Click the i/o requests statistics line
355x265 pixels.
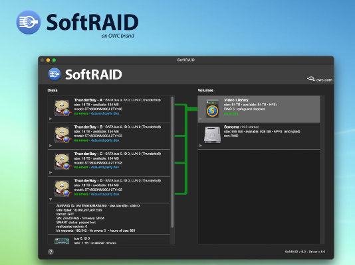click(96, 231)
